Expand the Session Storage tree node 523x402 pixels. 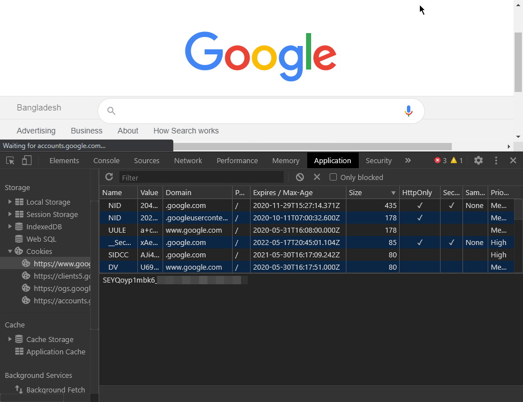pyautogui.click(x=10, y=214)
